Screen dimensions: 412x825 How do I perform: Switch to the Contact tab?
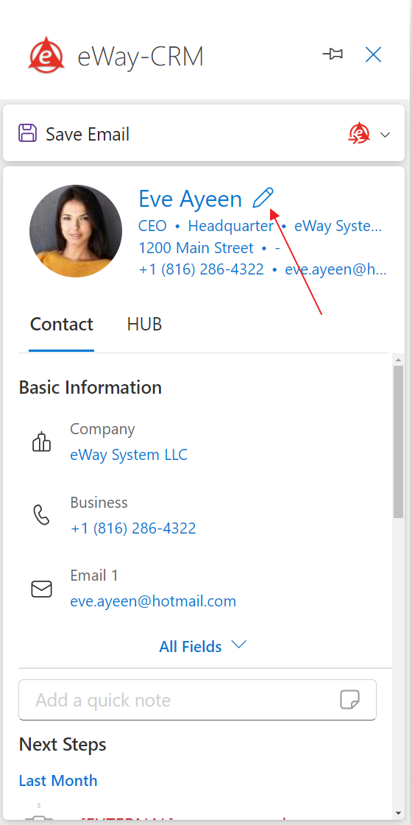pyautogui.click(x=62, y=324)
